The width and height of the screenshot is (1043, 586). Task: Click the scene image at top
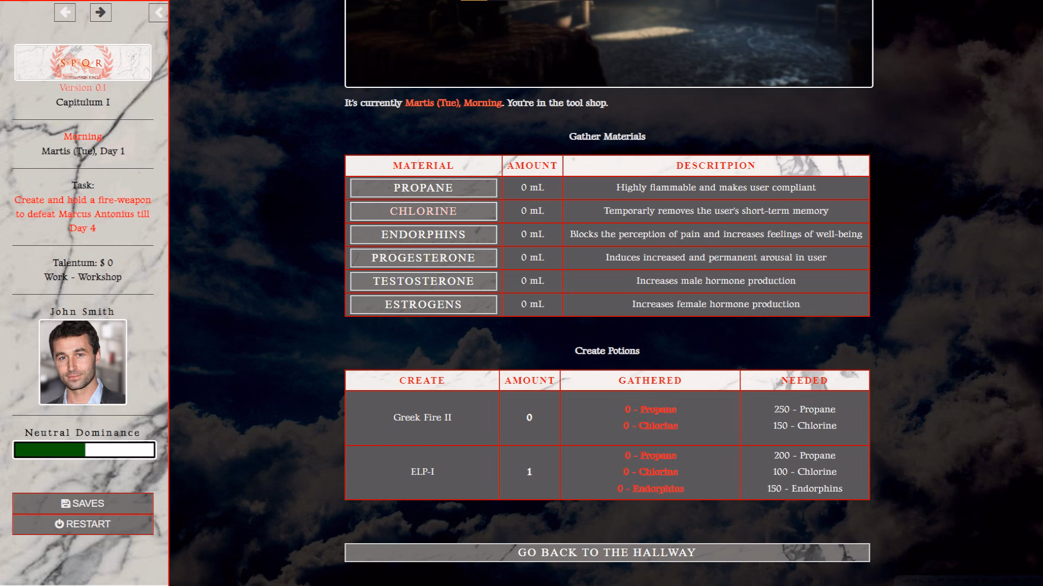pyautogui.click(x=608, y=42)
